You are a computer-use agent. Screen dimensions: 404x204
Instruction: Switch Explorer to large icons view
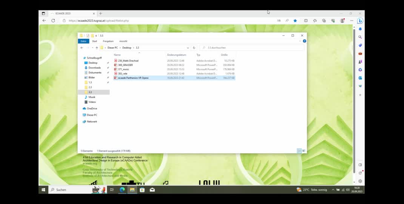[304, 151]
